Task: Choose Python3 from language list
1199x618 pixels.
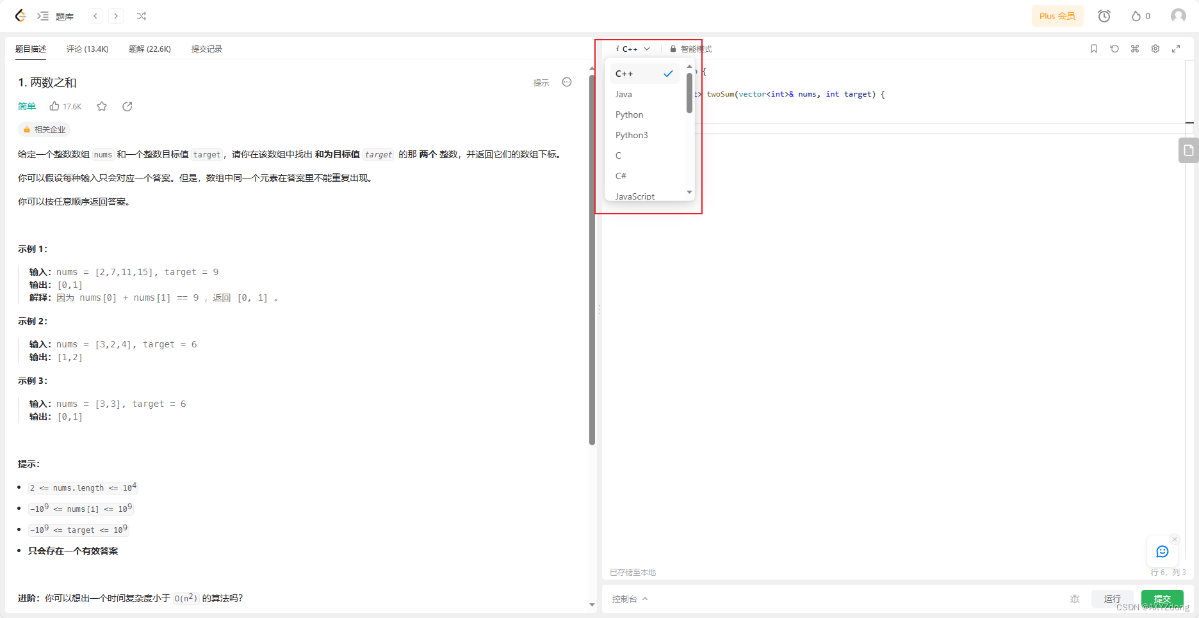Action: coord(644,135)
